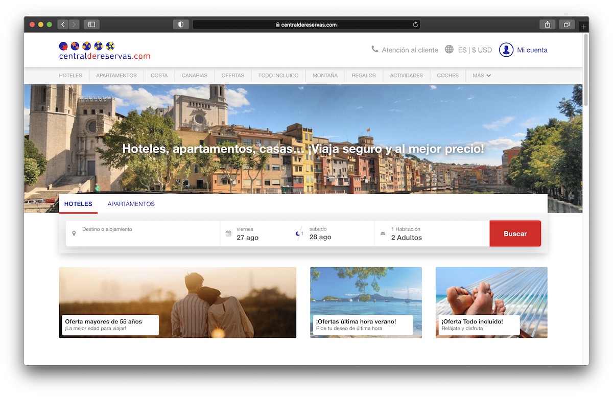Image resolution: width=613 pixels, height=397 pixels.
Task: Open ¡Ofertas última hora verano! card
Action: click(366, 302)
